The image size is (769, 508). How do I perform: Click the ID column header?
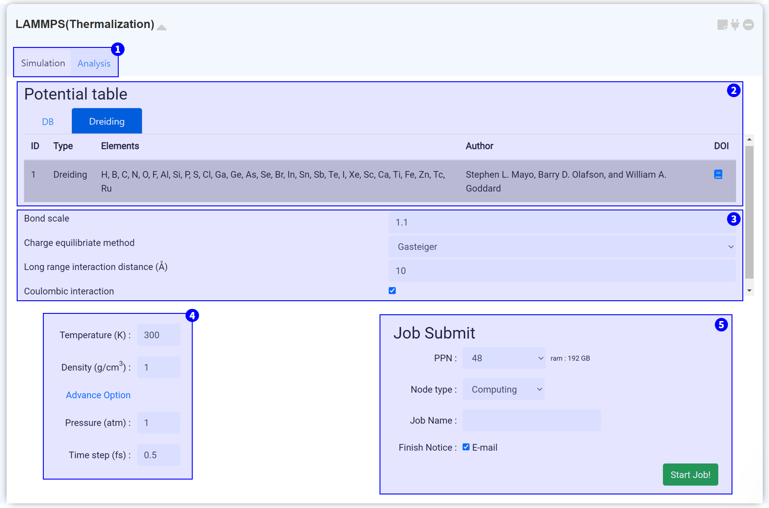click(x=35, y=146)
